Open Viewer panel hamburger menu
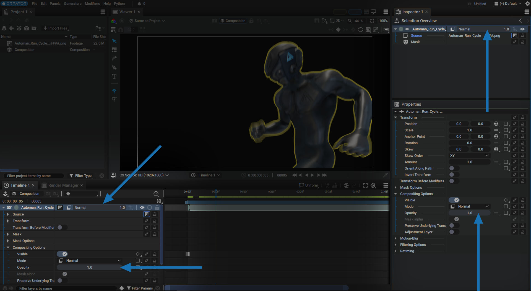 (x=386, y=12)
